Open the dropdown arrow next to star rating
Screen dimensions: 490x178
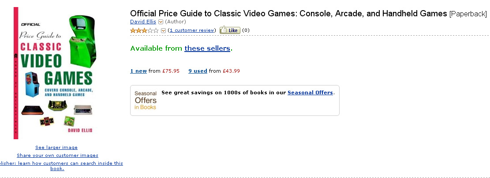(x=164, y=30)
